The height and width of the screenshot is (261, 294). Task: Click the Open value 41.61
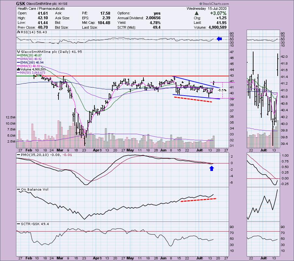click(x=43, y=13)
